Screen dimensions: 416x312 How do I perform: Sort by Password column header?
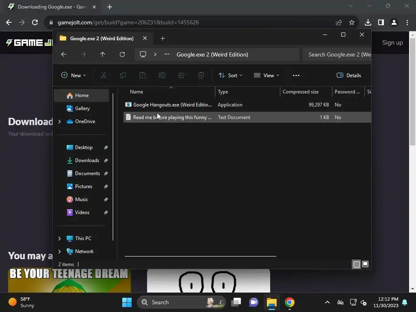coord(348,92)
